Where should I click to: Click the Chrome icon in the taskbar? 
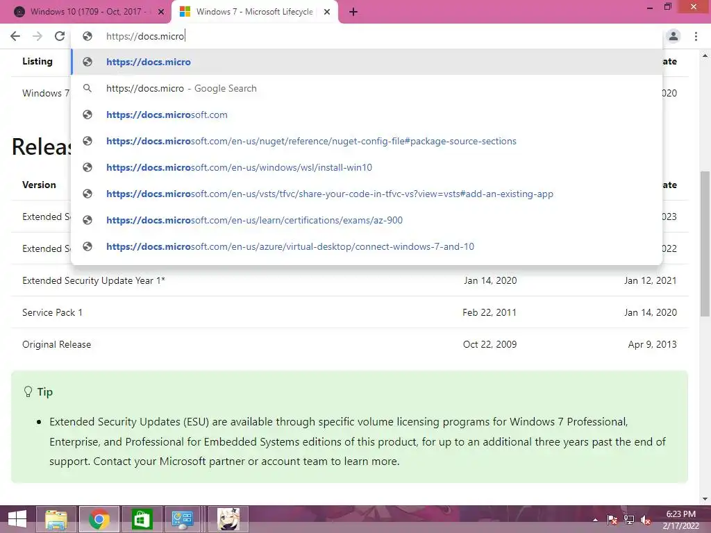coord(99,519)
